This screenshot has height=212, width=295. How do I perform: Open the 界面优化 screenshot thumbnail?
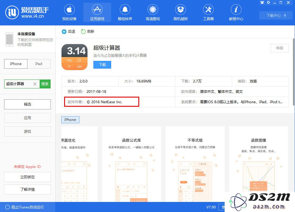pyautogui.click(x=80, y=164)
